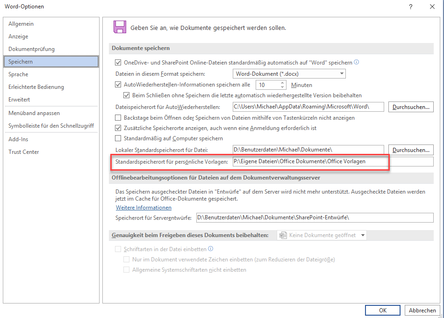
Task: Select Anzeige category
Action: tap(51, 36)
